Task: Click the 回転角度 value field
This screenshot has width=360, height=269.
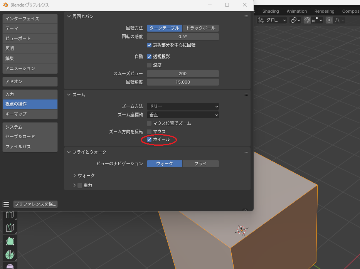Action: click(183, 82)
